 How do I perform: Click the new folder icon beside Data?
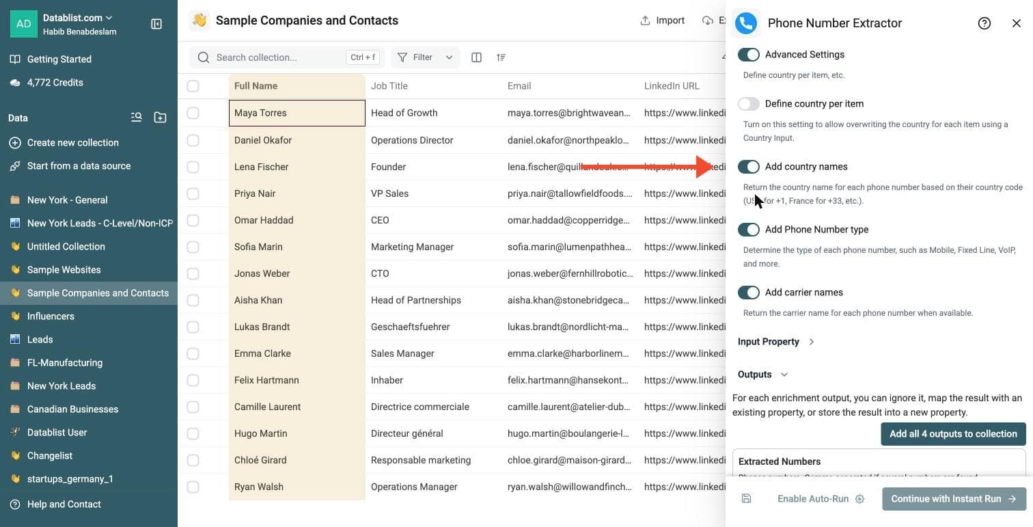pyautogui.click(x=160, y=118)
